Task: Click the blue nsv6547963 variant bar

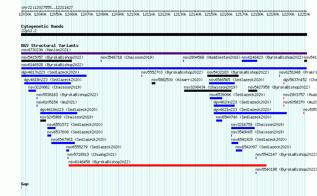Action: click(63, 143)
